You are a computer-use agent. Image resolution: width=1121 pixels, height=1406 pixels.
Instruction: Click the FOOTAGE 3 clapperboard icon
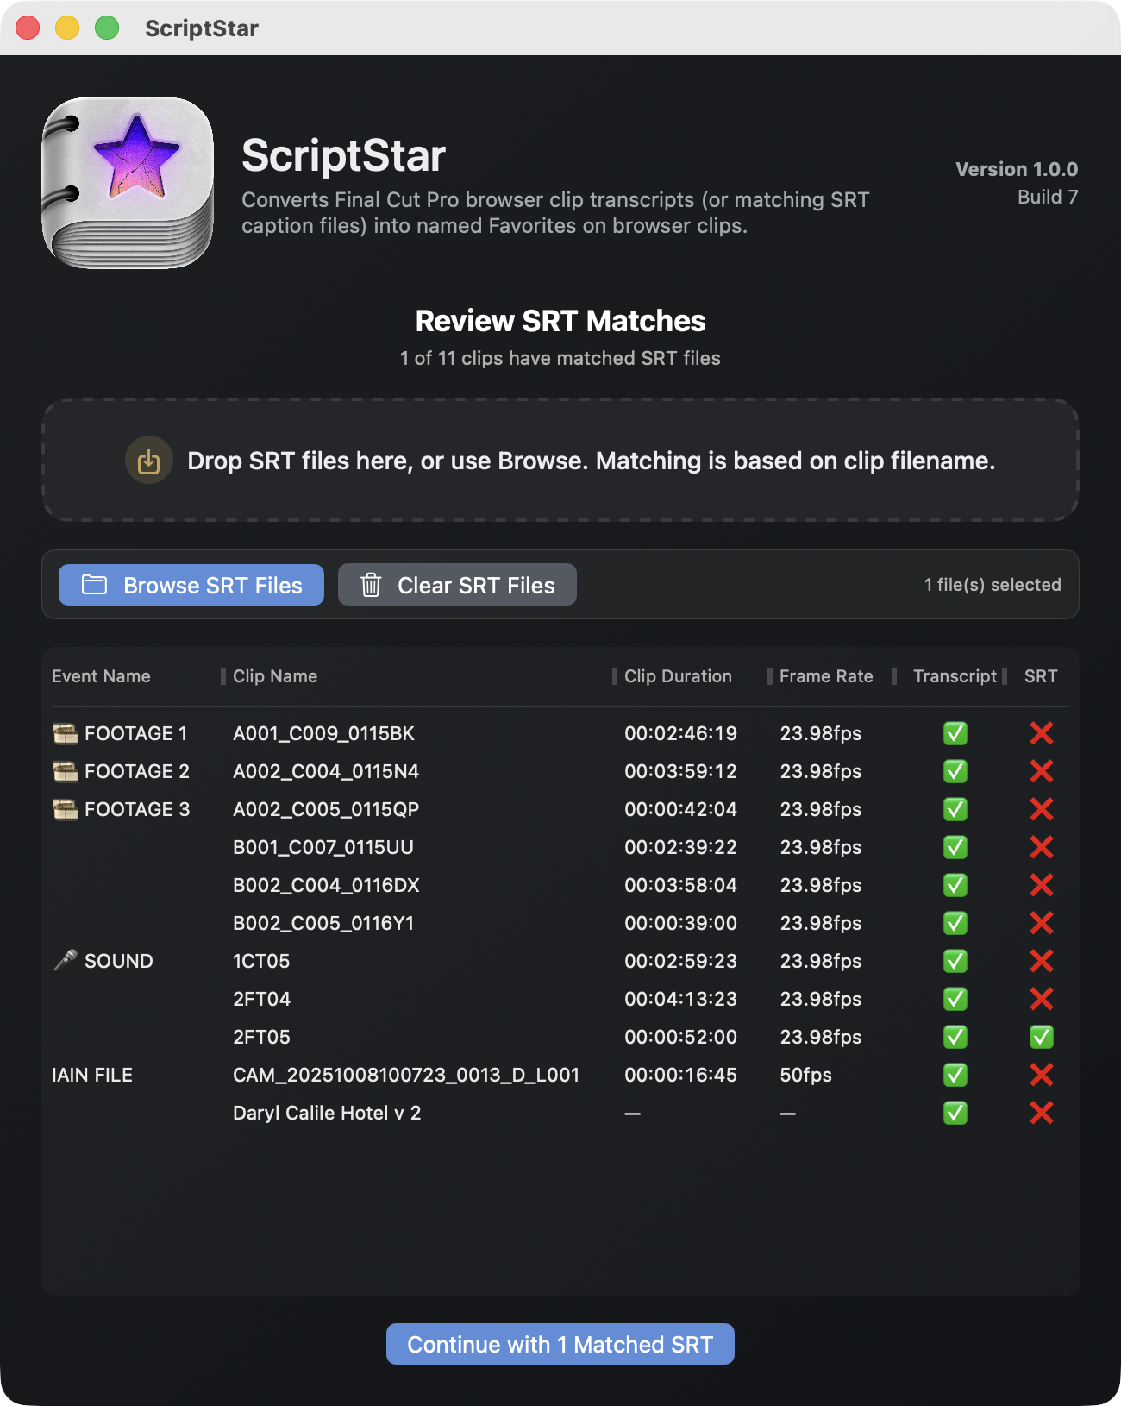[x=66, y=809]
